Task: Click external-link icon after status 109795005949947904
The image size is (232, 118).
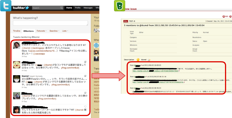Action: pyautogui.click(x=179, y=71)
